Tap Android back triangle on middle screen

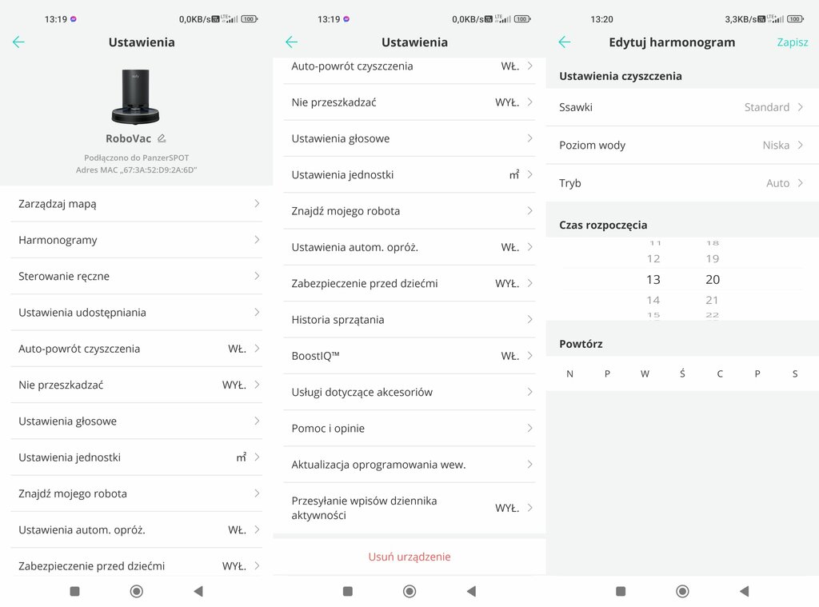coord(471,591)
